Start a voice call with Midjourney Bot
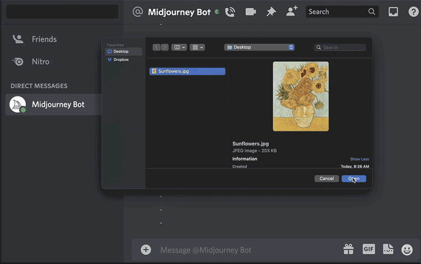The height and width of the screenshot is (264, 421). click(x=230, y=12)
